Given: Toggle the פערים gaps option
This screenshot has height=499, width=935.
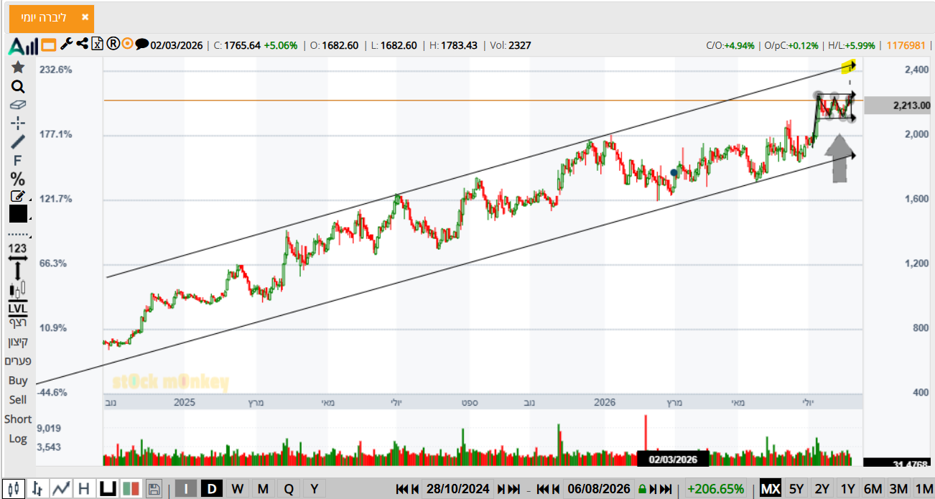Looking at the screenshot, I should coord(18,361).
